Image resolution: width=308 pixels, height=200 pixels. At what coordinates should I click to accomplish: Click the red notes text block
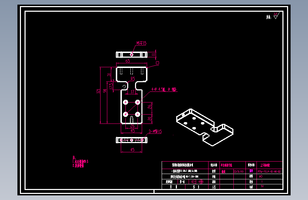point(80,162)
